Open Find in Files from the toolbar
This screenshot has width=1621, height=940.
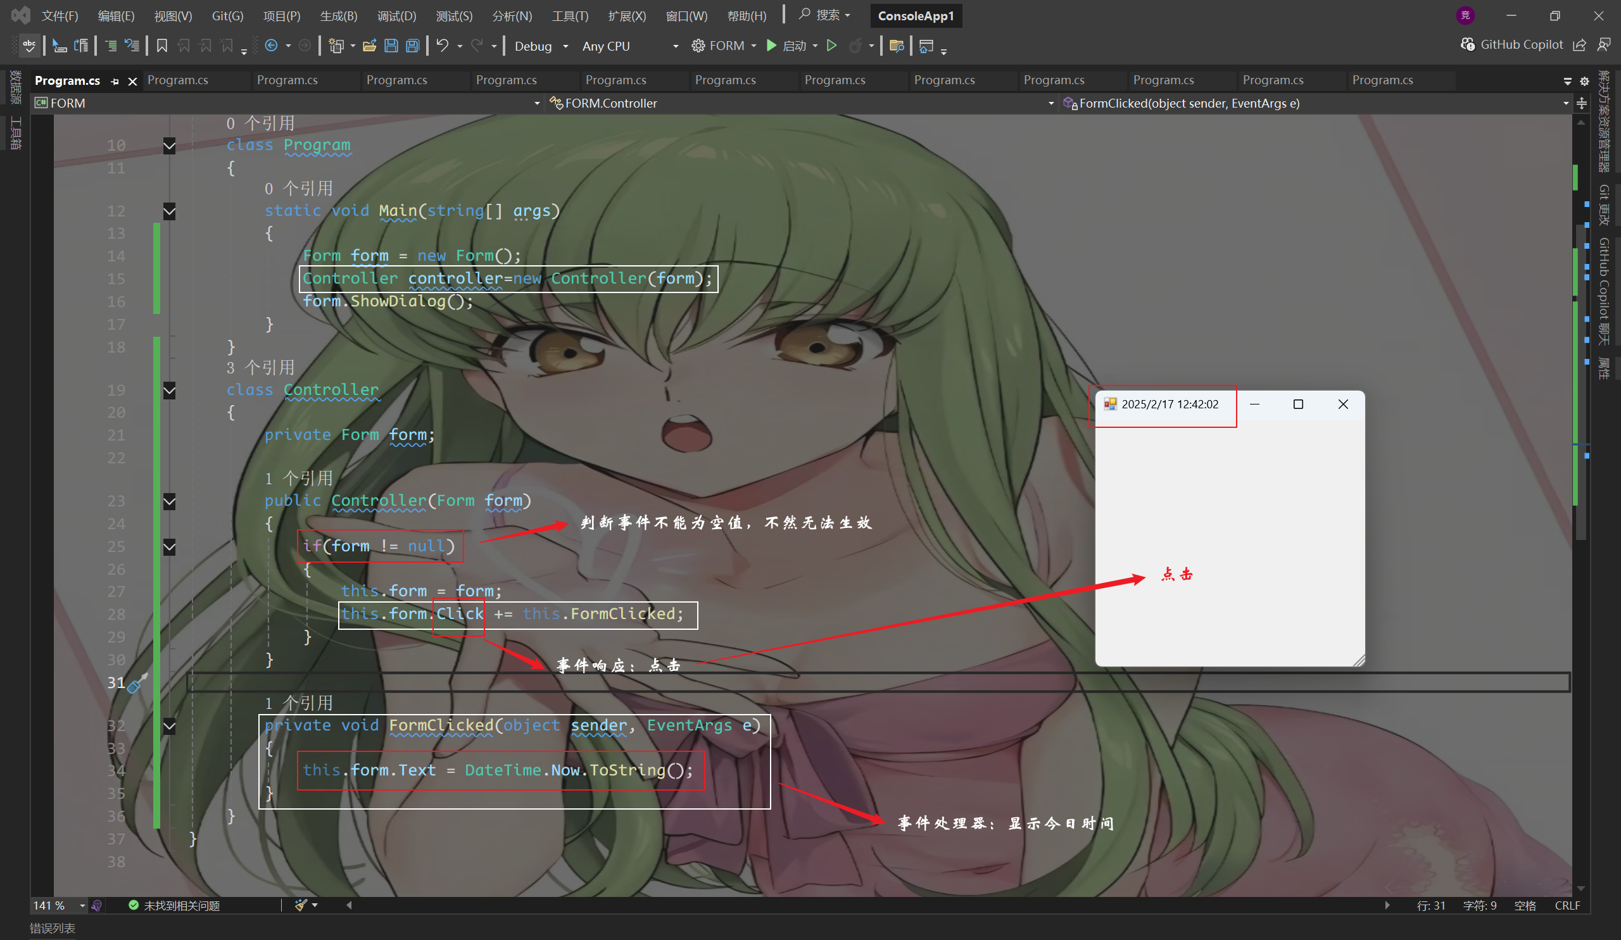pos(897,46)
